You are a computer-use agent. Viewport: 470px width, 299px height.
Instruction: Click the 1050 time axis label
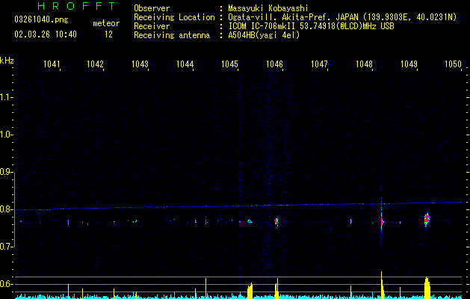pyautogui.click(x=453, y=64)
